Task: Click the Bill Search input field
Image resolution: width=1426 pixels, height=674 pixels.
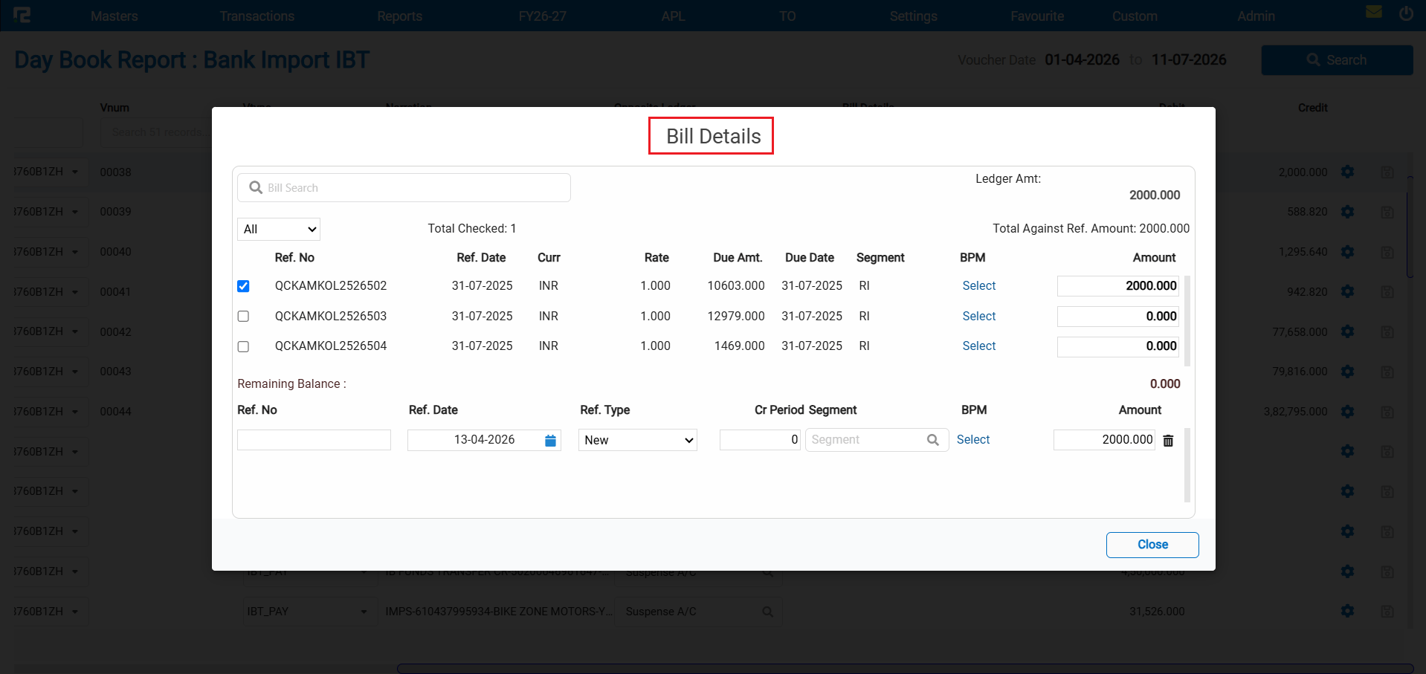Action: coord(404,187)
